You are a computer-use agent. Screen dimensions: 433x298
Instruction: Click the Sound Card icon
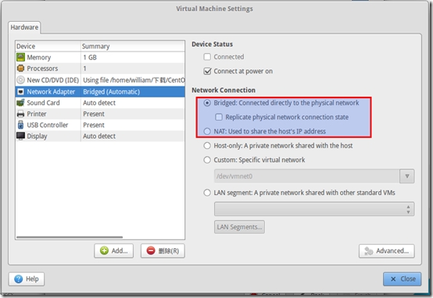pos(20,103)
